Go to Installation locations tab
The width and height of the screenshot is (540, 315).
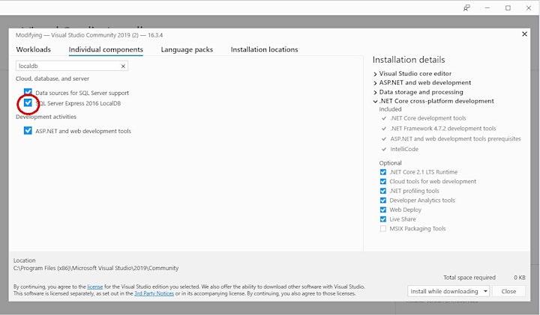click(x=264, y=49)
